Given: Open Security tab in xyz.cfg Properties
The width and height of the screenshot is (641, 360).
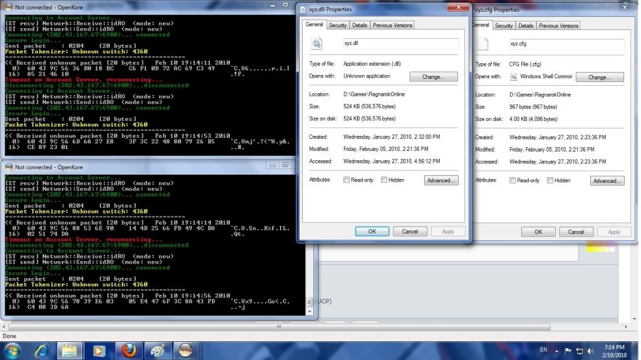Looking at the screenshot, I should pyautogui.click(x=504, y=26).
